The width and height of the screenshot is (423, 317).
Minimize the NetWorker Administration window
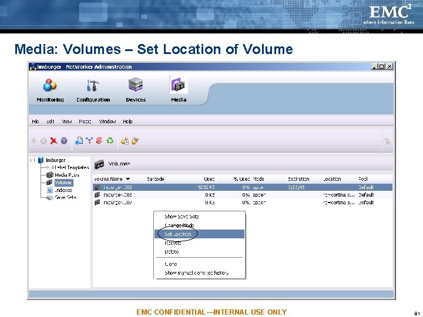374,66
